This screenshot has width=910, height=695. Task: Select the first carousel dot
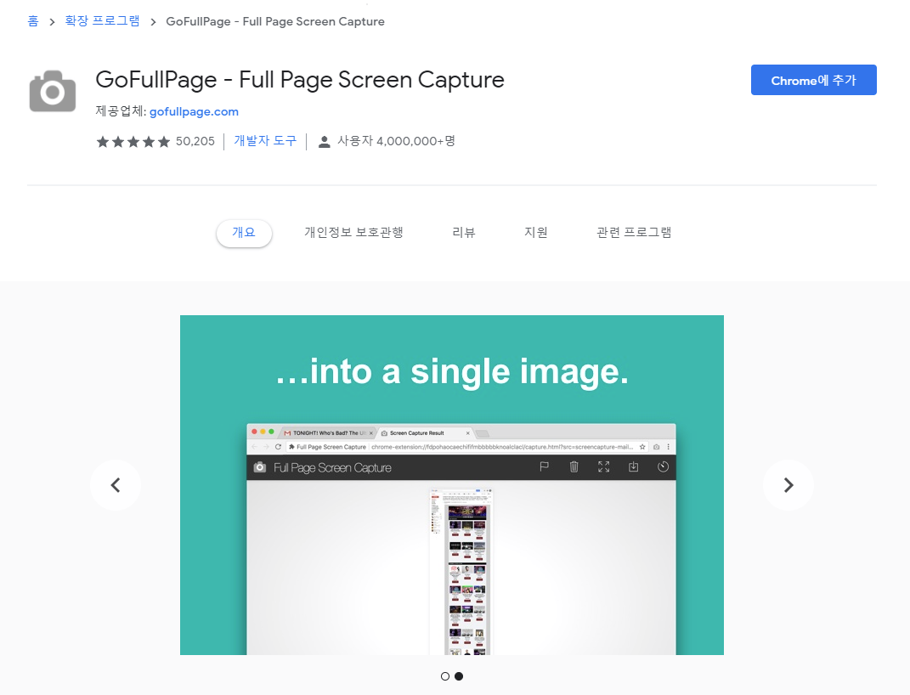coord(445,676)
